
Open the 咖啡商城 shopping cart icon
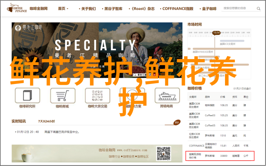tap(63, 95)
